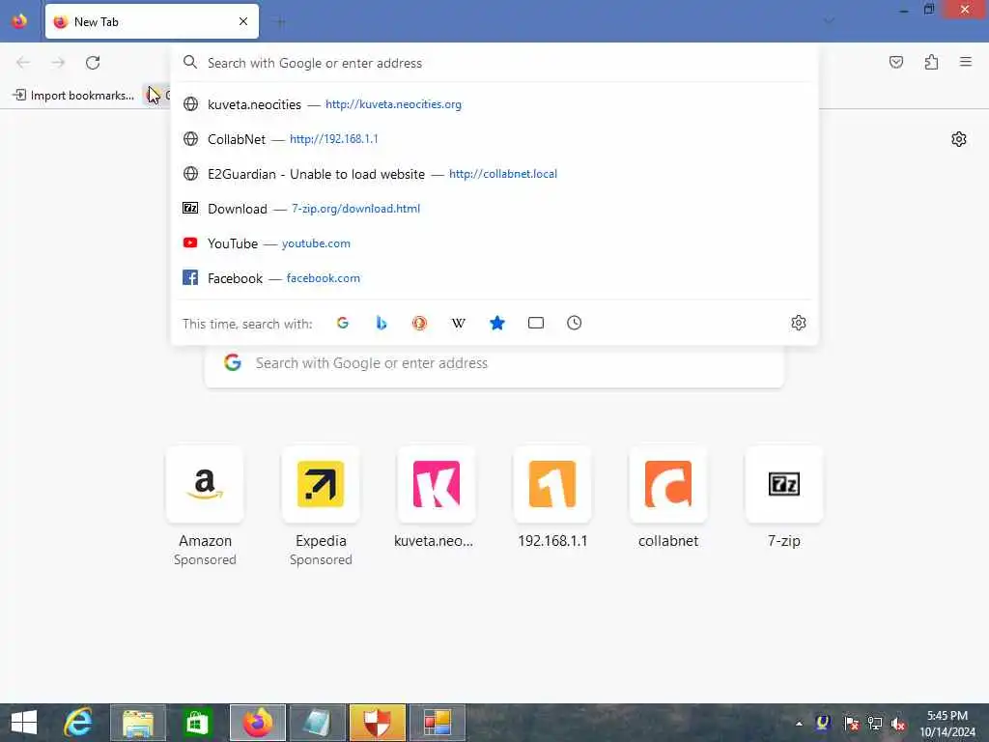Open the Firefox hamburger menu
The height and width of the screenshot is (742, 989).
[x=966, y=62]
